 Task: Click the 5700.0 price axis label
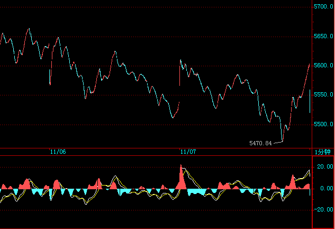[323, 7]
